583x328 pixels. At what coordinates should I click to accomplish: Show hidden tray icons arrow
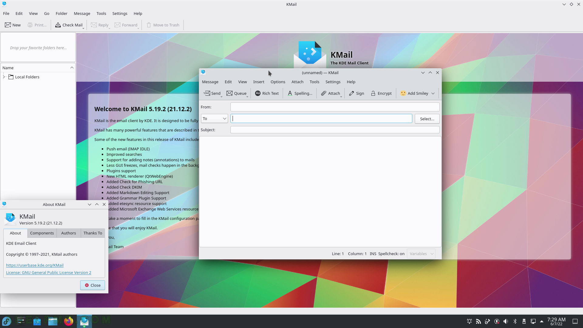coord(542,321)
